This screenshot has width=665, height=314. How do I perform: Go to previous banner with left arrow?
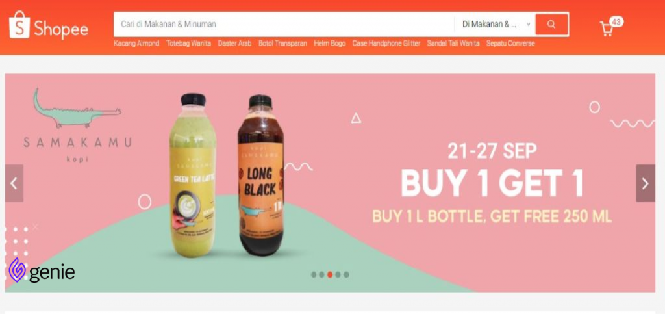click(14, 183)
